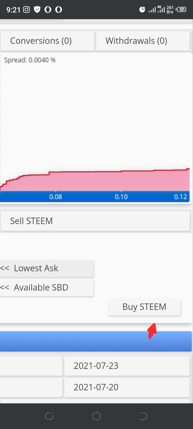This screenshot has width=193, height=429.
Task: Tap the first Opera icon in status bar
Action: coord(48,10)
